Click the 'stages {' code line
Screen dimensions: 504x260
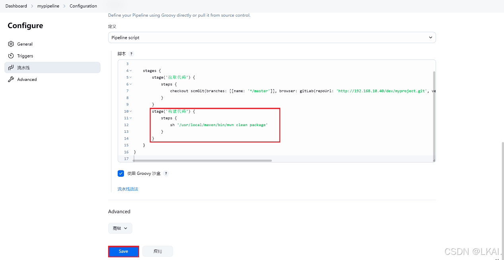point(152,71)
